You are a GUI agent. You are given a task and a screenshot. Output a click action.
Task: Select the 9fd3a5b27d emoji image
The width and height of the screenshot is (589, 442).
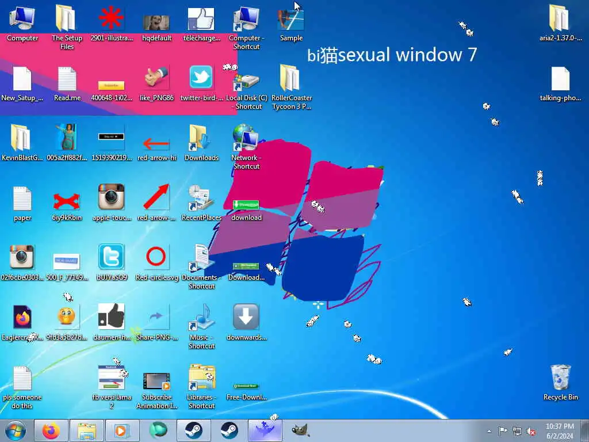67,322
